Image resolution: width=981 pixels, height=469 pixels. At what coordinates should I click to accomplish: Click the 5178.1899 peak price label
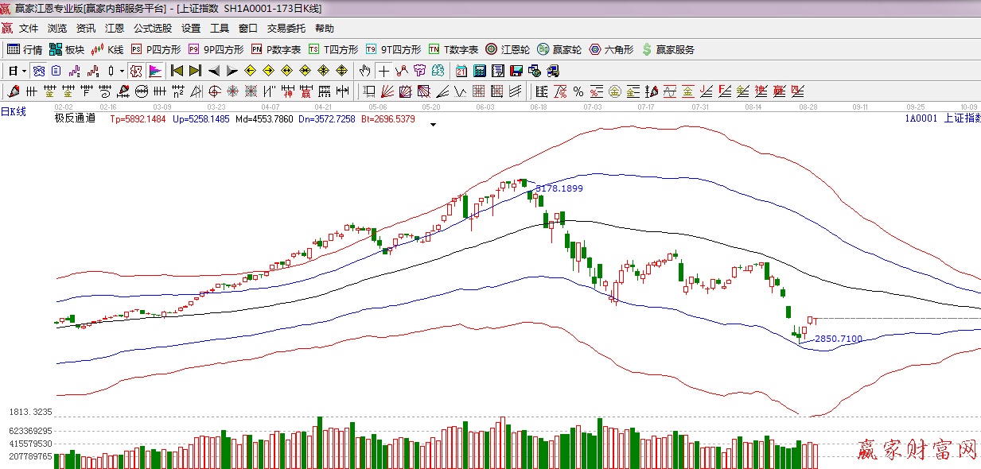click(x=559, y=188)
